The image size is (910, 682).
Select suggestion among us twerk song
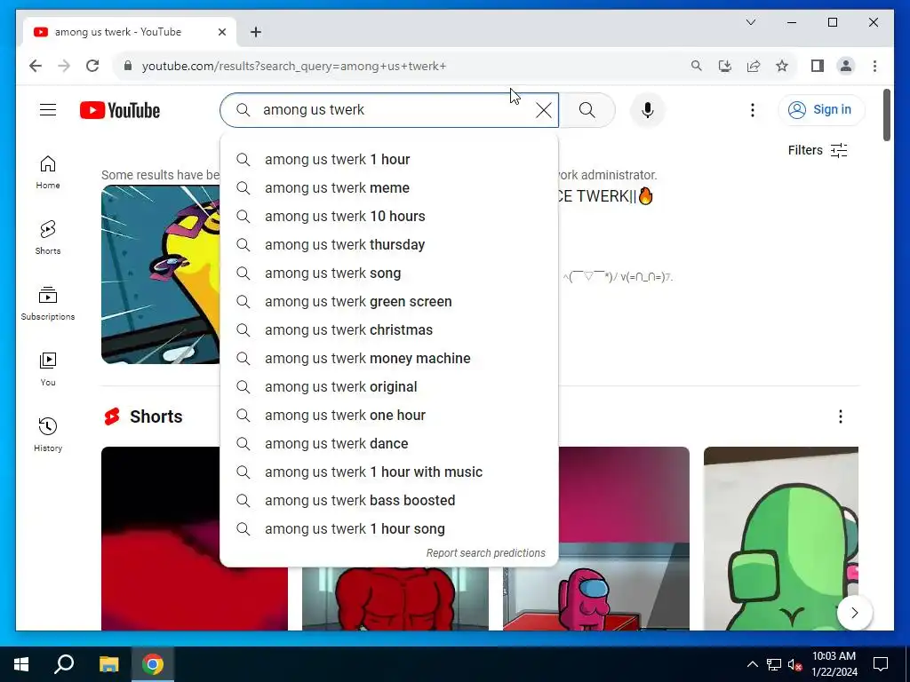[389, 274]
